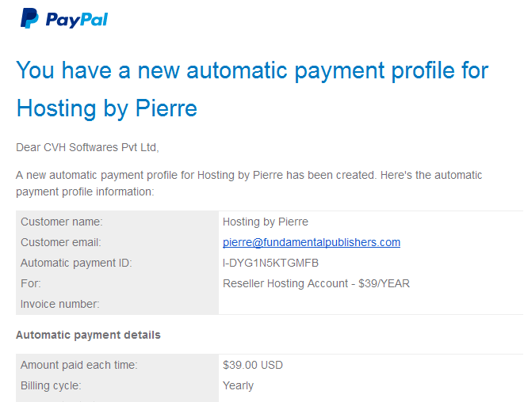Click the PayPal wordmark text

[x=76, y=19]
